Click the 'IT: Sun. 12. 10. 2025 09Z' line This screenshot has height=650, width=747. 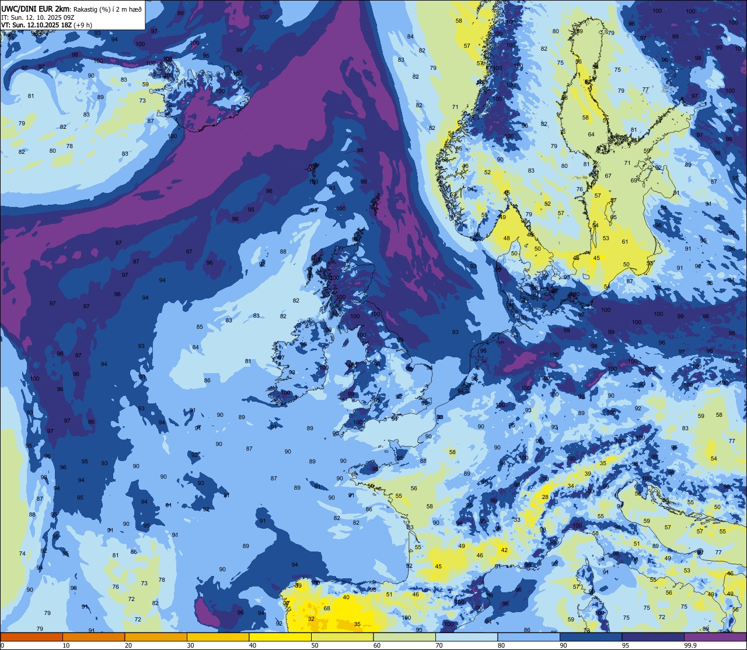39,17
